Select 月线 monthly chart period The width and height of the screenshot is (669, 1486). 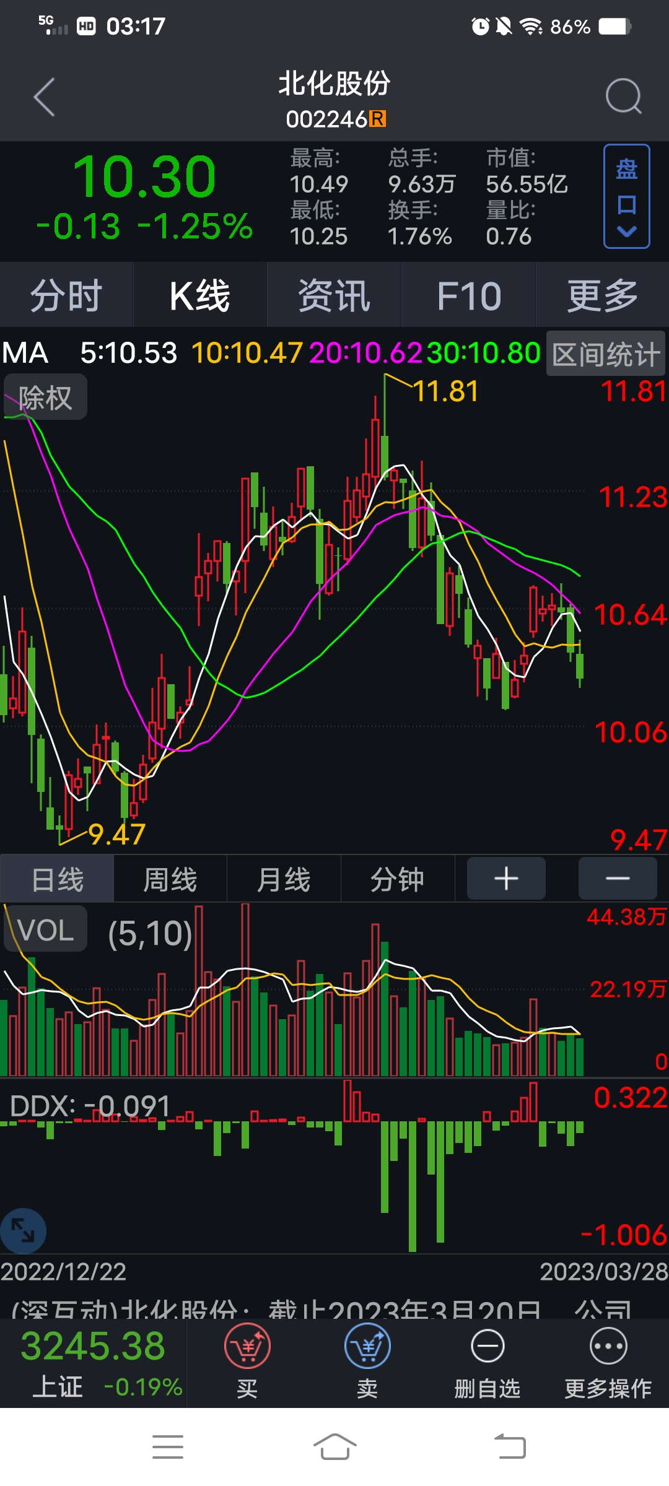tap(284, 879)
